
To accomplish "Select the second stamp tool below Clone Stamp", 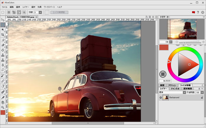I will pyautogui.click(x=3, y=60).
